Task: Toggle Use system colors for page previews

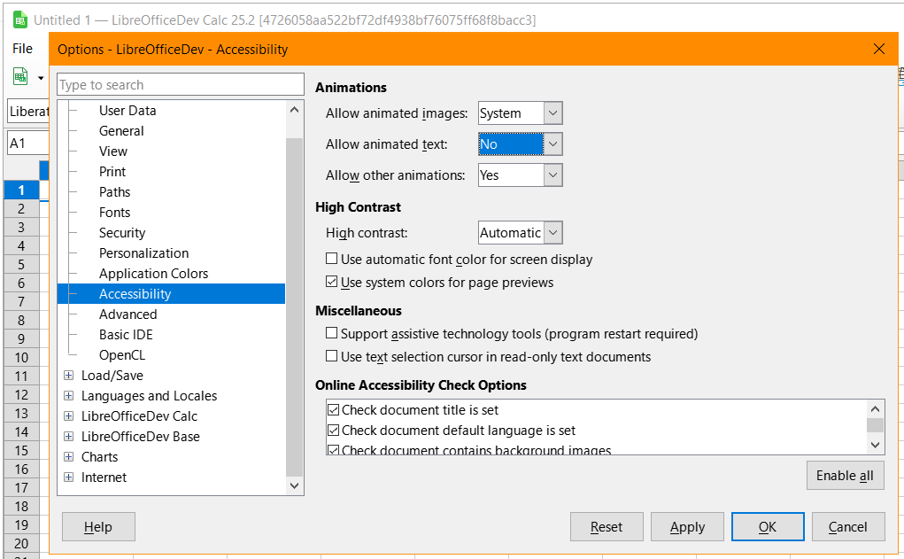Action: (x=331, y=282)
